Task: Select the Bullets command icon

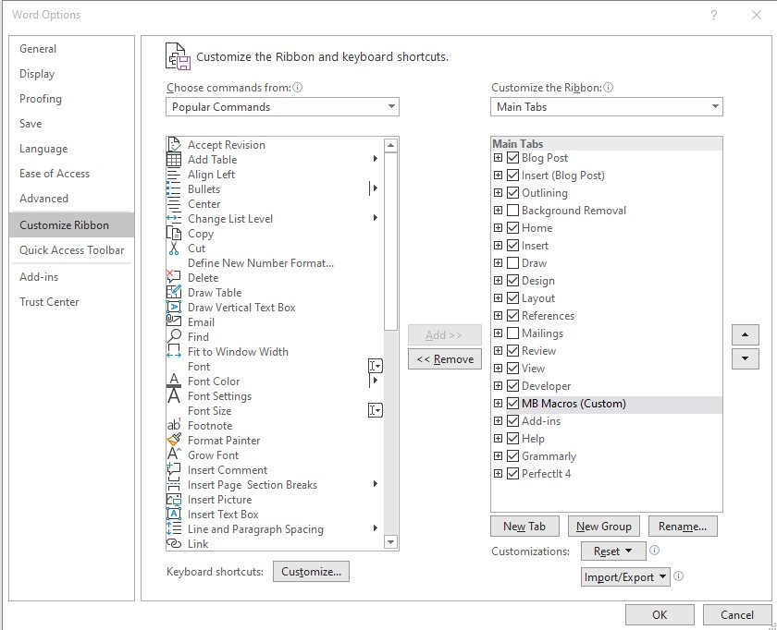Action: click(x=175, y=189)
